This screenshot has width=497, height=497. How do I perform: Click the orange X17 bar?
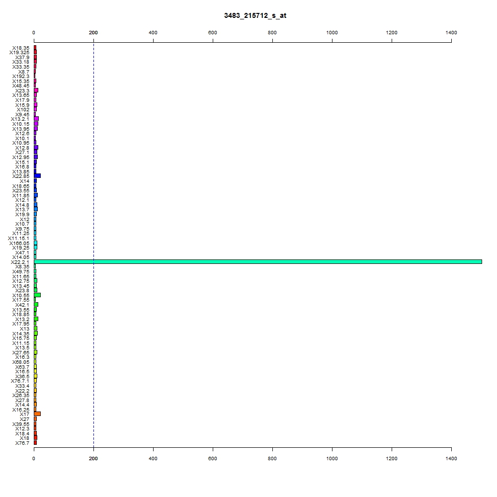point(37,414)
